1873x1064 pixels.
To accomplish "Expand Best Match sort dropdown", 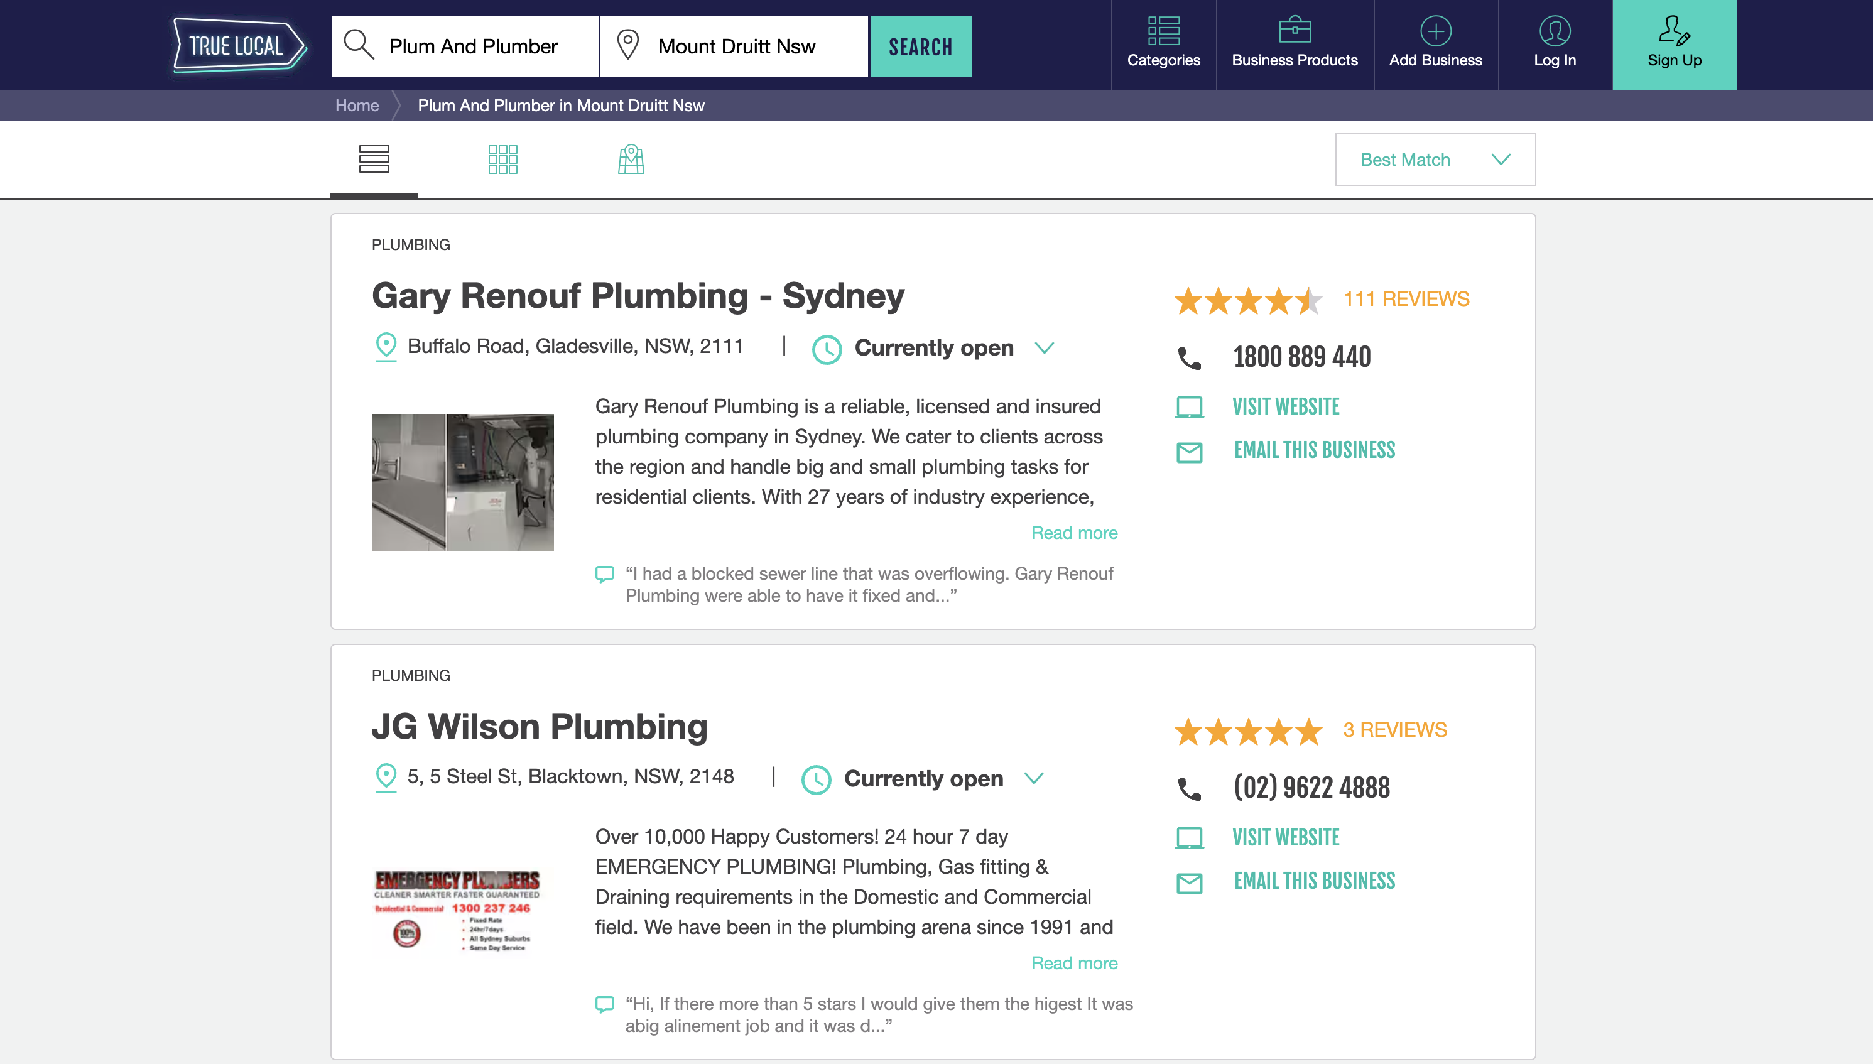I will coord(1435,160).
